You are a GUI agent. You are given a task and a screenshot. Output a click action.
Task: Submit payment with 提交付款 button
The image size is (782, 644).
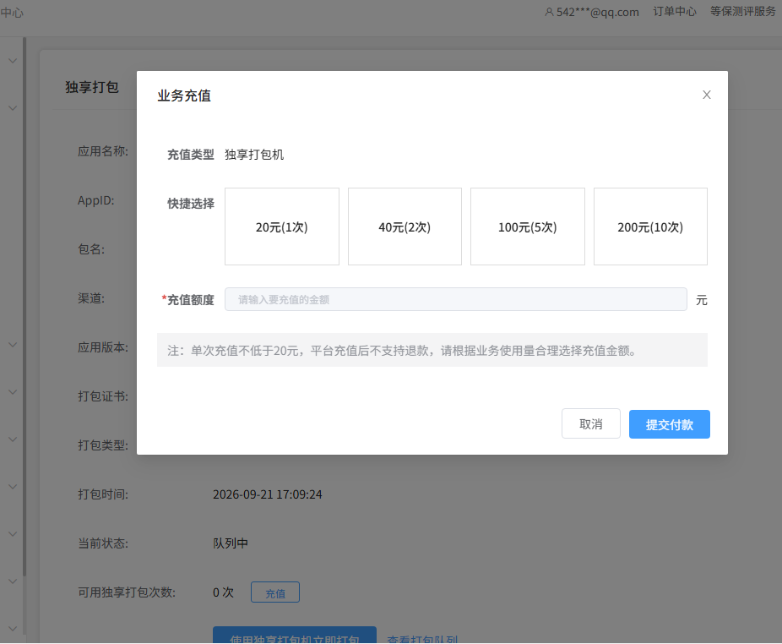pyautogui.click(x=670, y=424)
